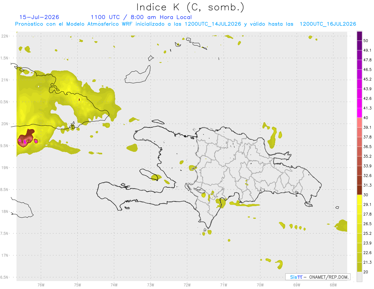The image size is (374, 289).
Task: Click "1100 UTC / 8:00 am Hora Local" text
Action: point(141,17)
